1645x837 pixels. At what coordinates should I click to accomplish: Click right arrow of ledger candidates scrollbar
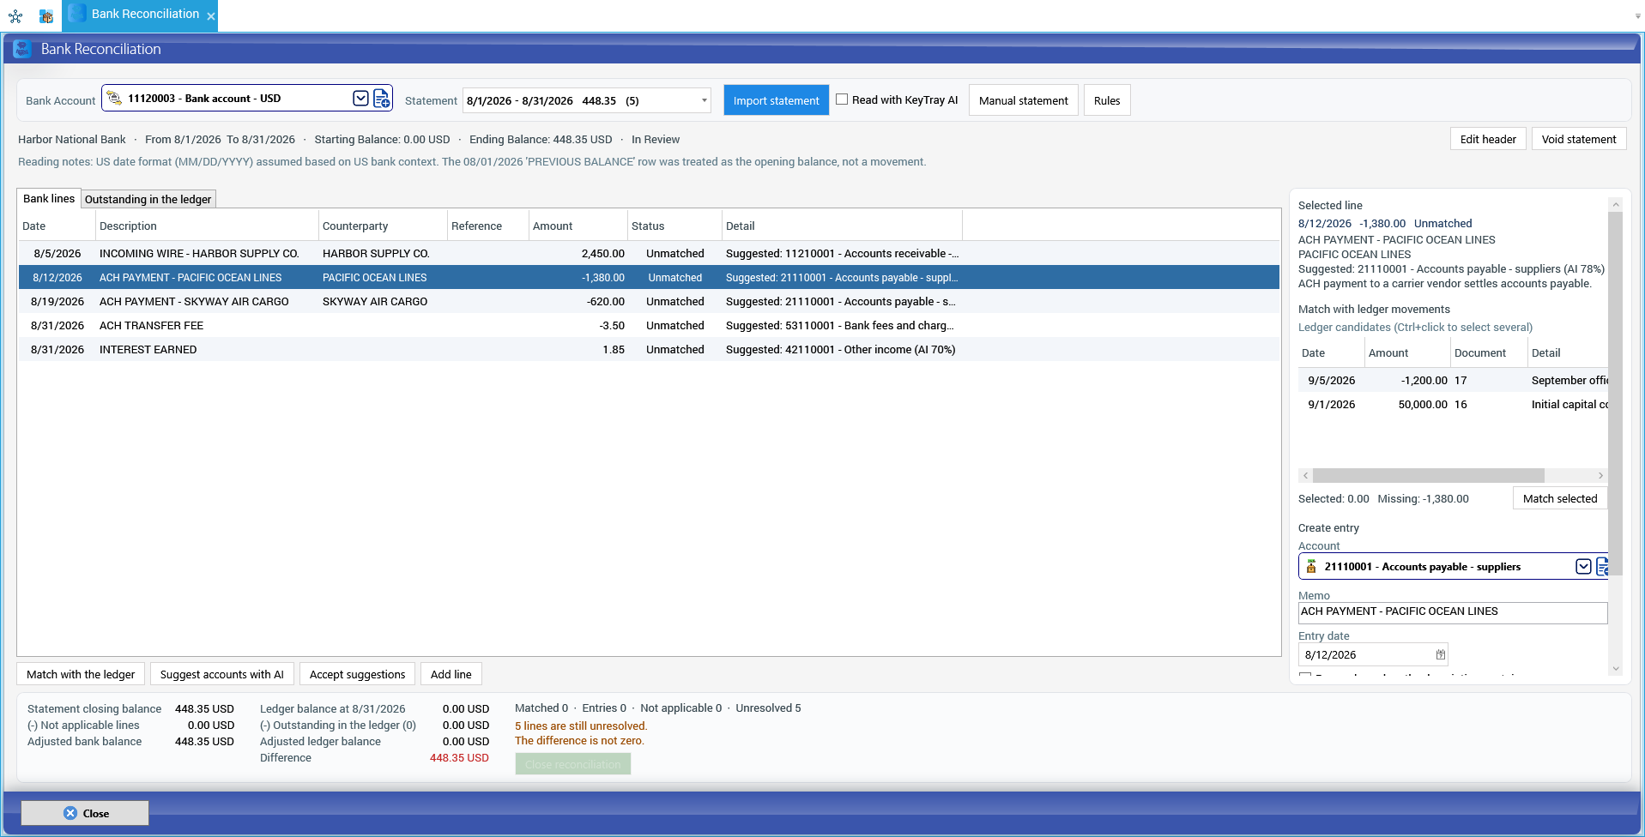pos(1600,475)
